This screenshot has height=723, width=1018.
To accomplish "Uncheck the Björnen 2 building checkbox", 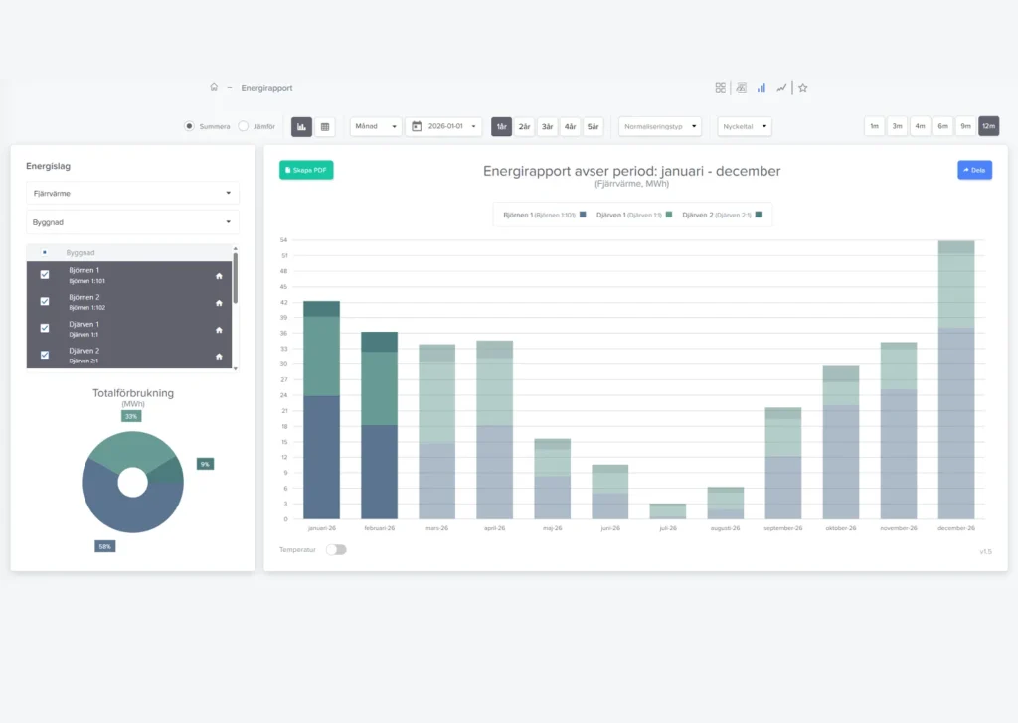I will click(44, 301).
